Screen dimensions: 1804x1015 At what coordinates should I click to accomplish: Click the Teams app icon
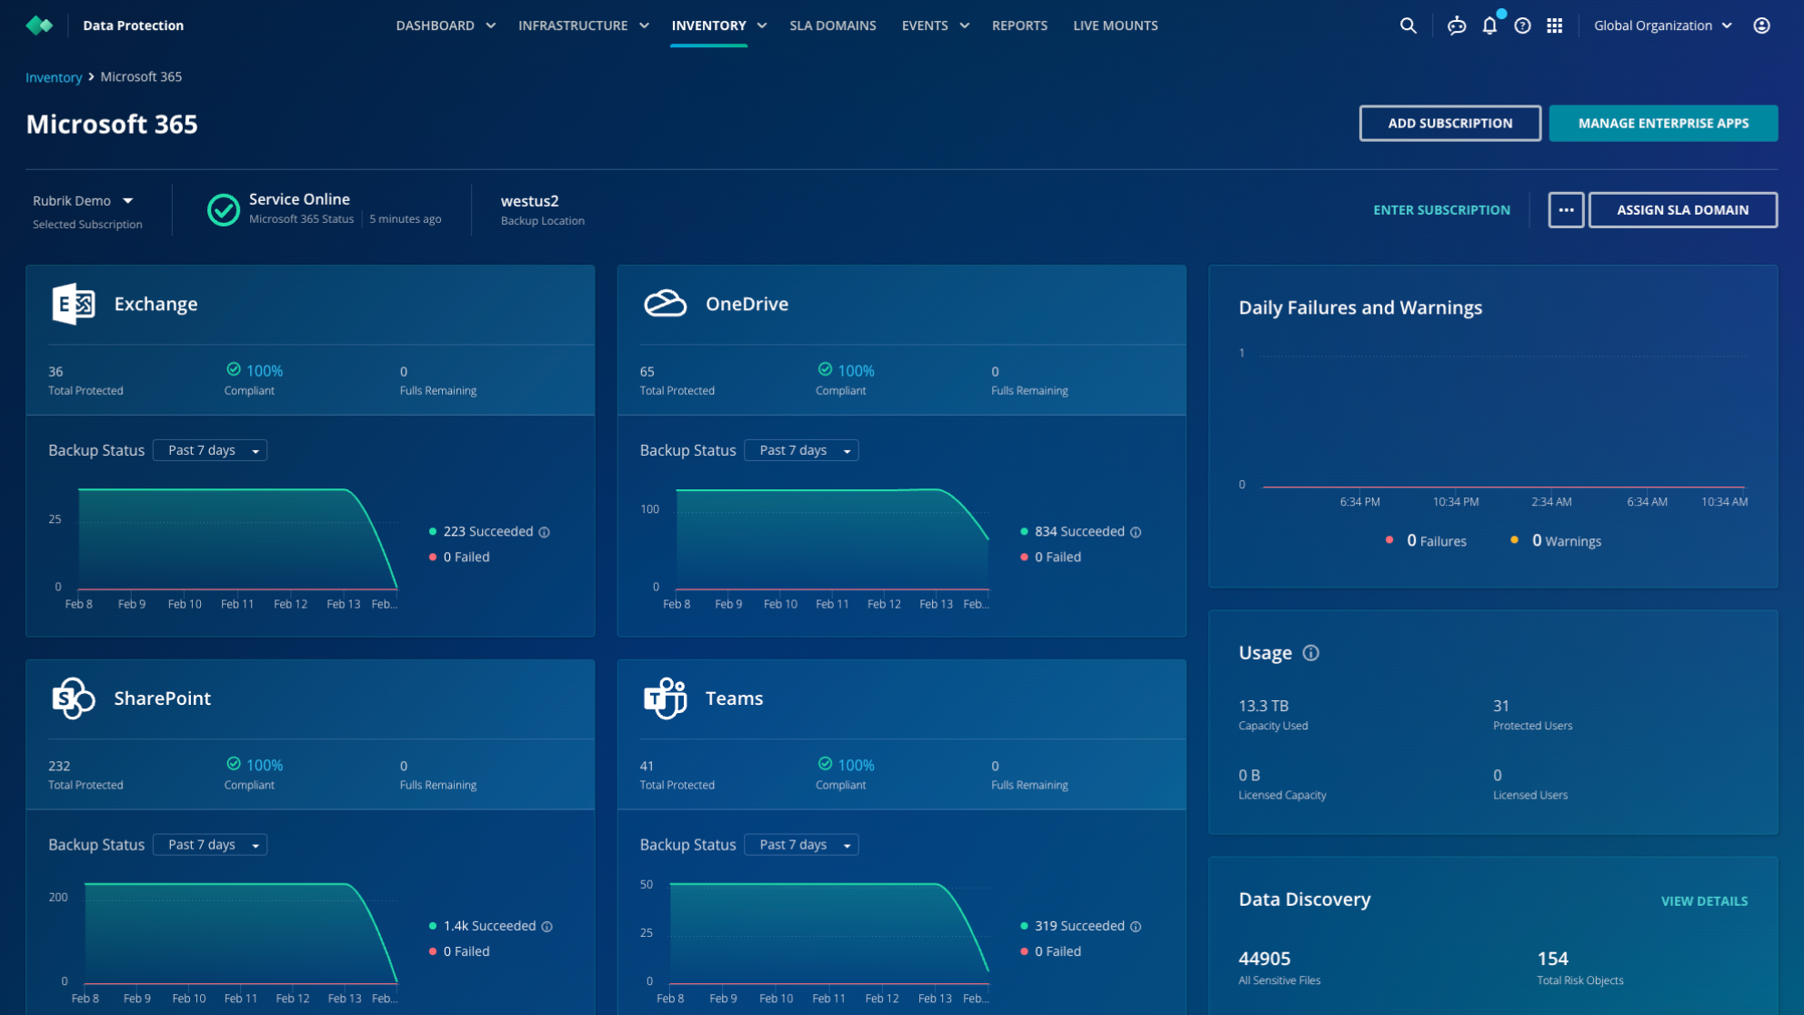pyautogui.click(x=666, y=698)
